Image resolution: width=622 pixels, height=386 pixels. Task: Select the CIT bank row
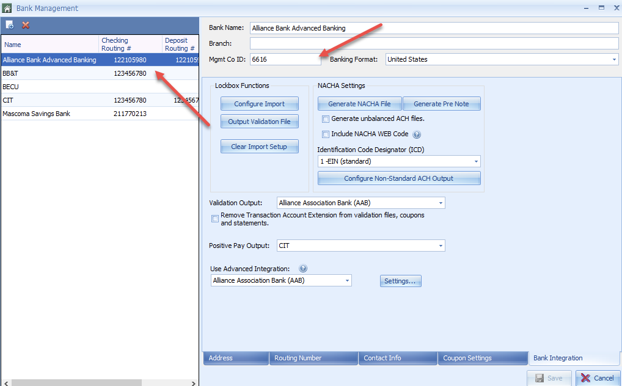coord(100,100)
